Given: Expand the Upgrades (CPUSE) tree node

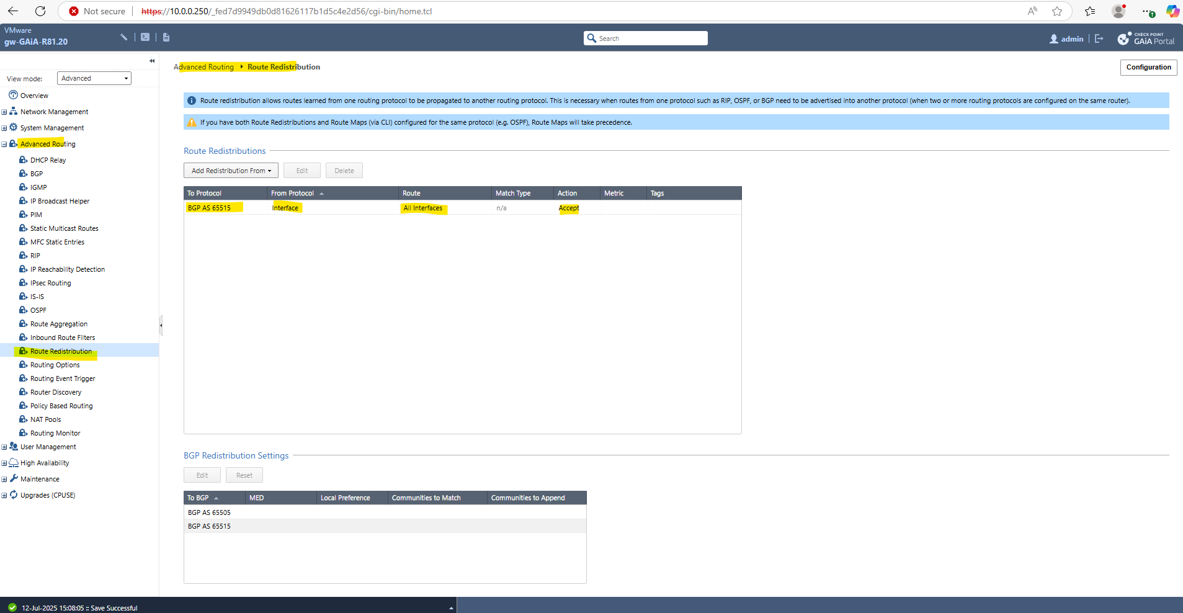Looking at the screenshot, I should pos(4,496).
